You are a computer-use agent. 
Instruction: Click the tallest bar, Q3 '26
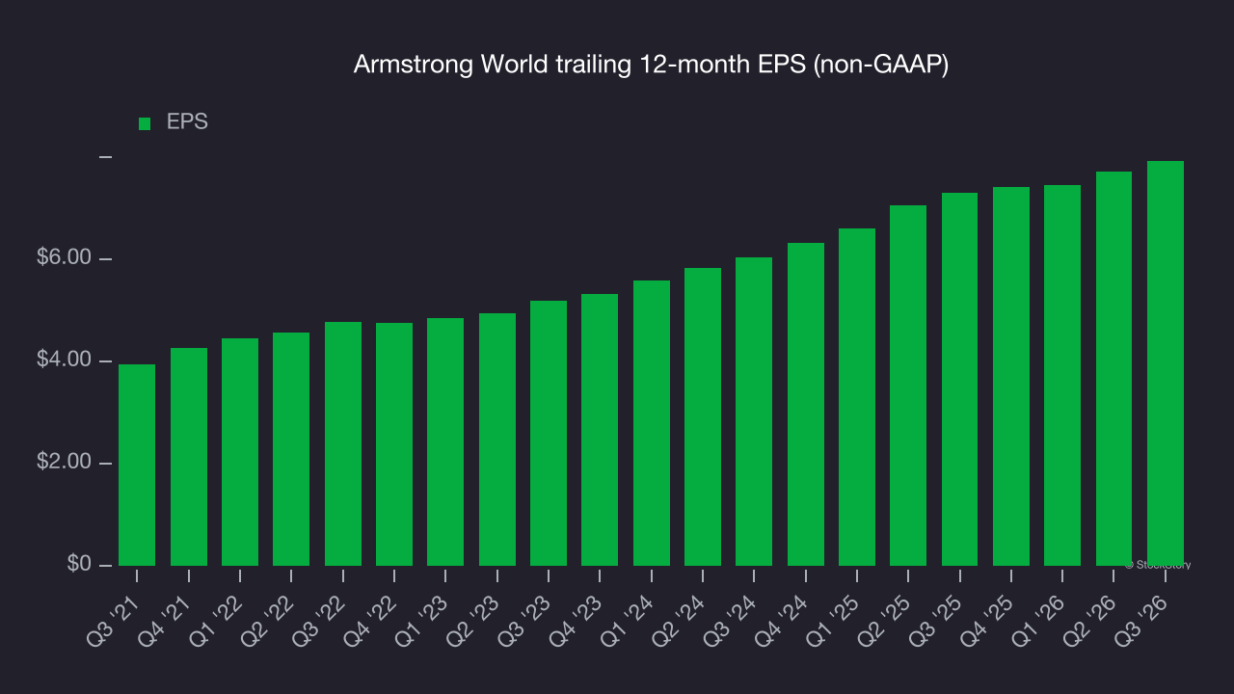pyautogui.click(x=1166, y=363)
